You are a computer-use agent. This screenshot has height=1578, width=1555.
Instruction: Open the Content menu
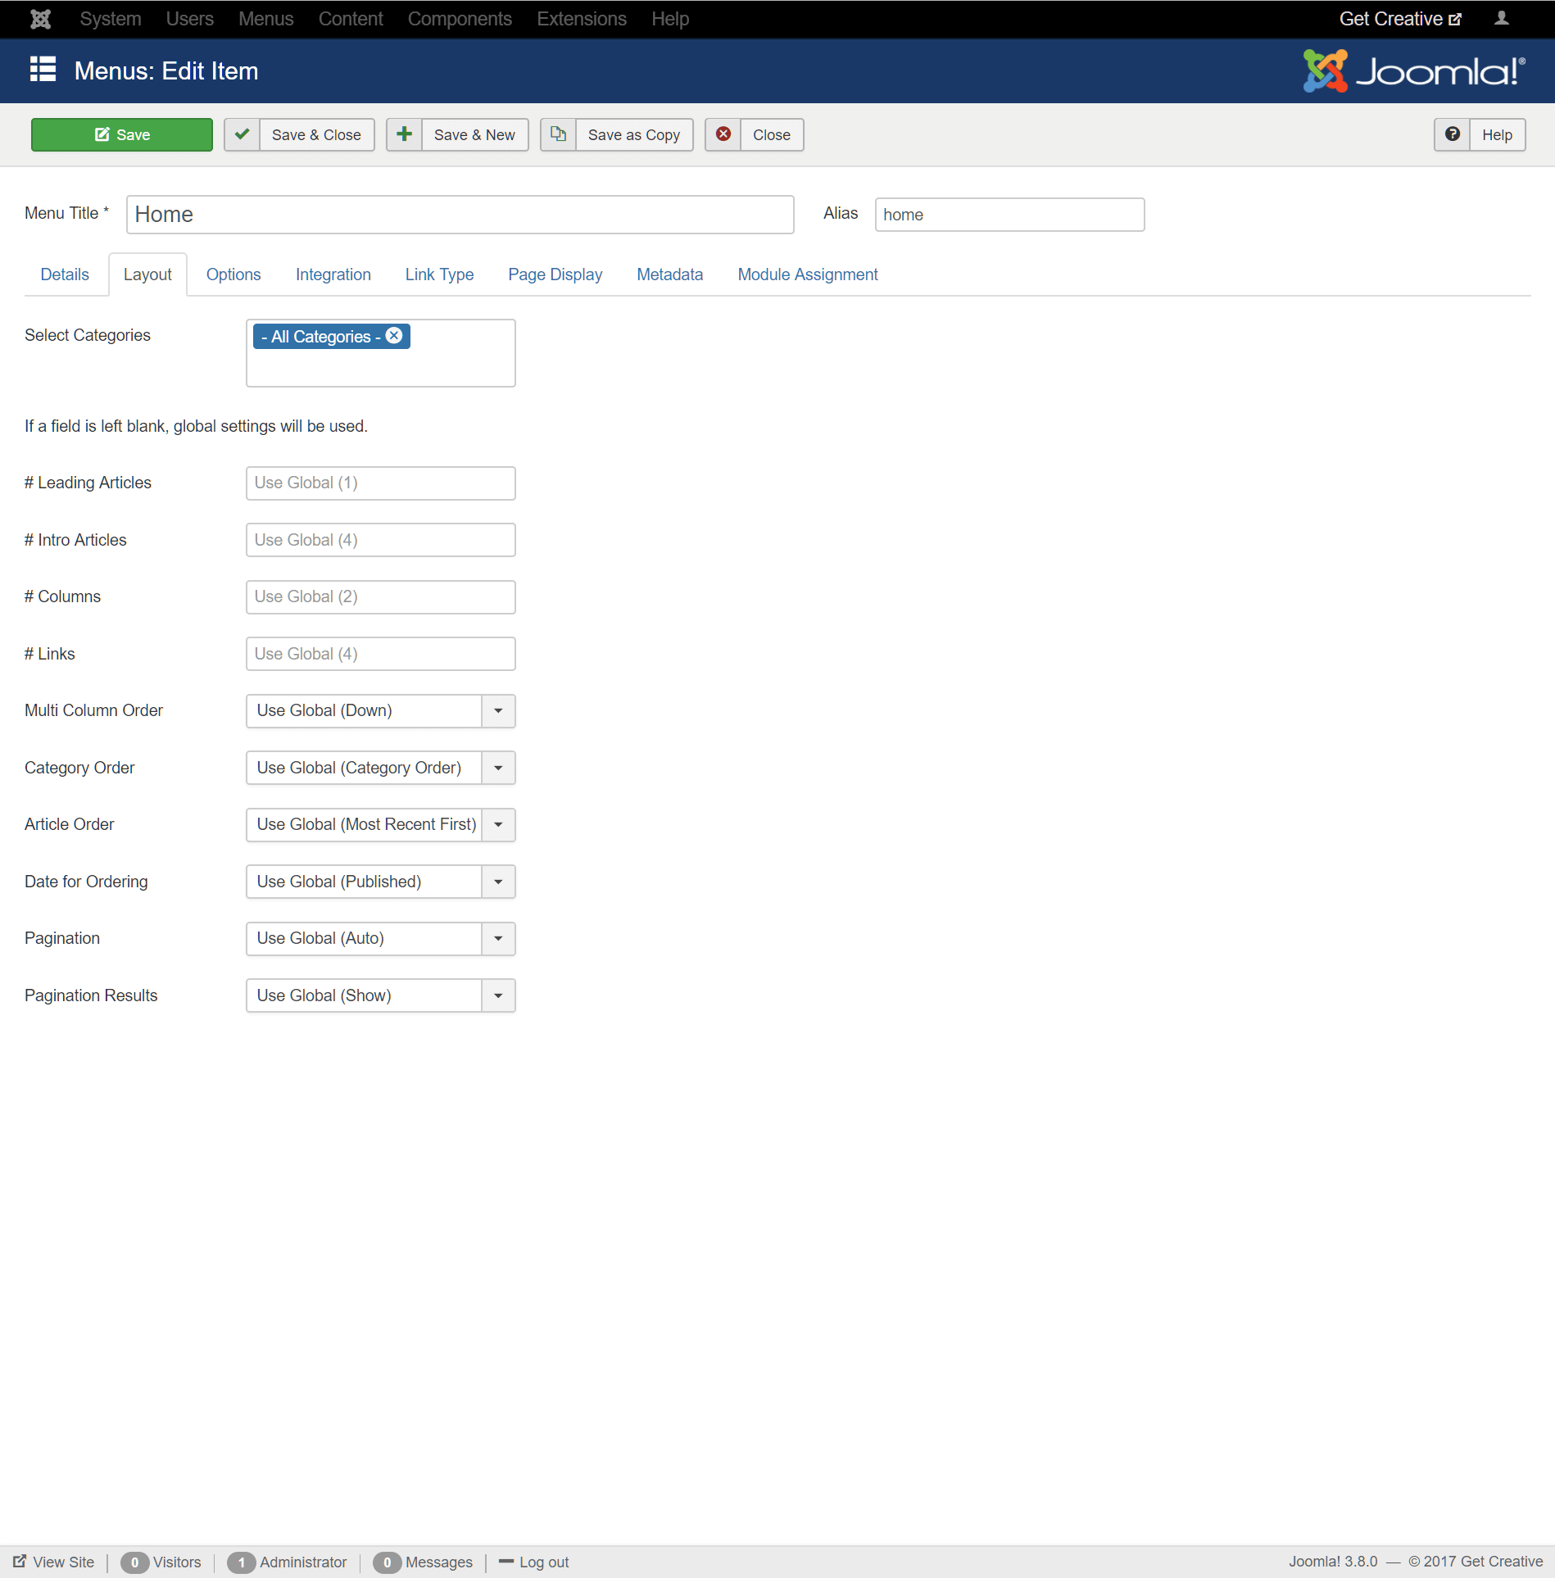click(x=351, y=19)
